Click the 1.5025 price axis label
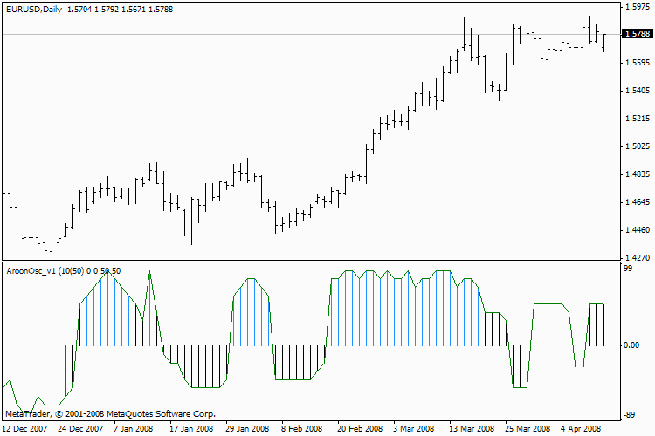 [x=638, y=146]
